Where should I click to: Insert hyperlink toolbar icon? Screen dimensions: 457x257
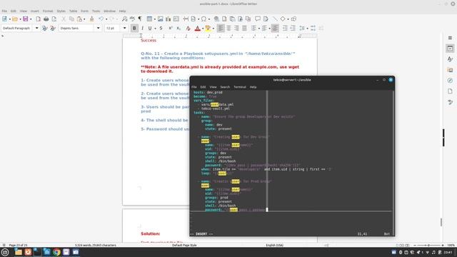[216, 19]
